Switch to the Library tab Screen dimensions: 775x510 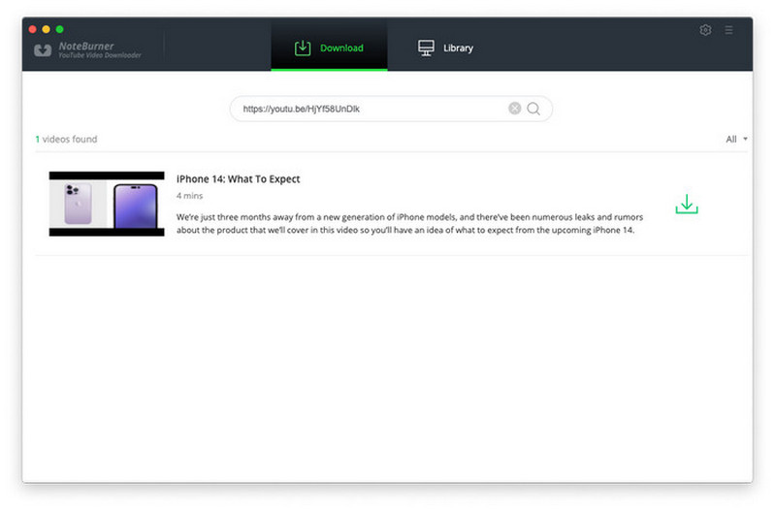pyautogui.click(x=445, y=48)
